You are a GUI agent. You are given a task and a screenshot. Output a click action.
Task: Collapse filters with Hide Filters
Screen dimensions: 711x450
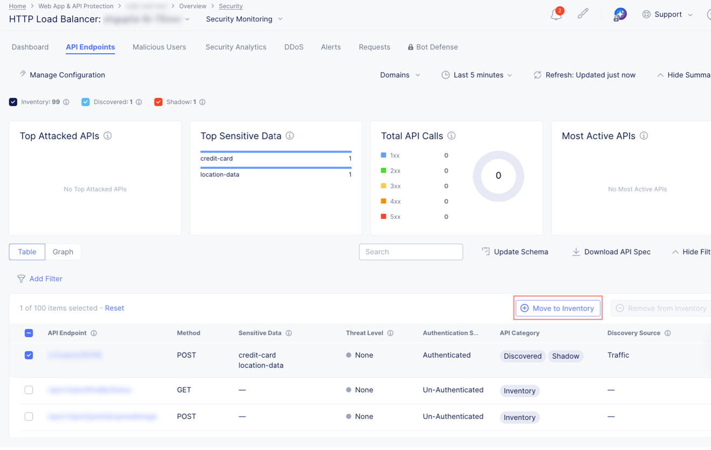(691, 252)
